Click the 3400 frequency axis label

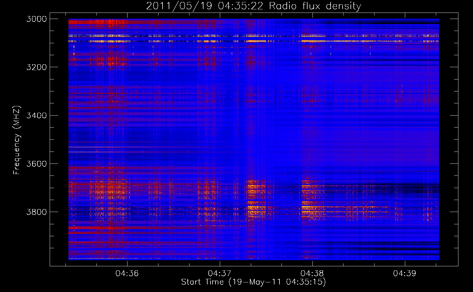click(x=37, y=115)
